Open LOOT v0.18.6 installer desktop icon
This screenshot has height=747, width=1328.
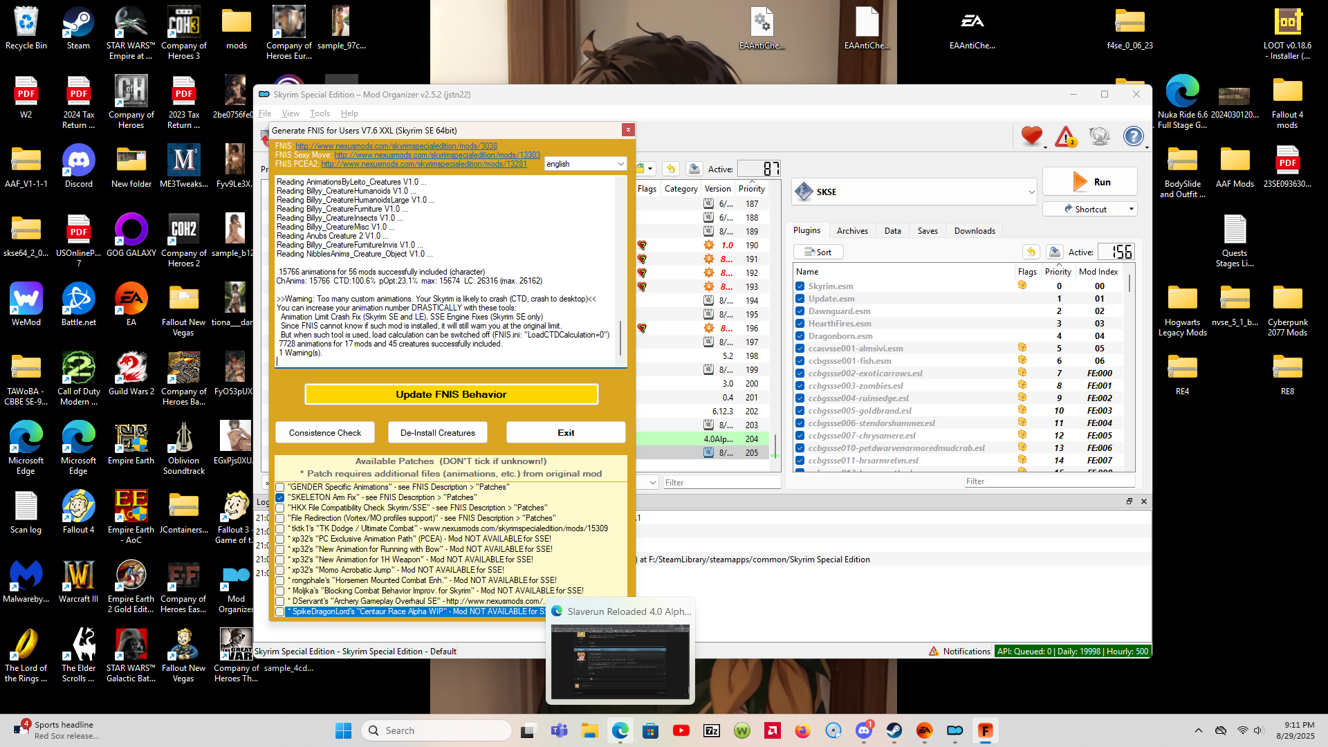coord(1286,33)
